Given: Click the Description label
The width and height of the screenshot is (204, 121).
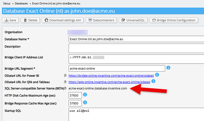Looking at the screenshot, I should [x=12, y=47].
